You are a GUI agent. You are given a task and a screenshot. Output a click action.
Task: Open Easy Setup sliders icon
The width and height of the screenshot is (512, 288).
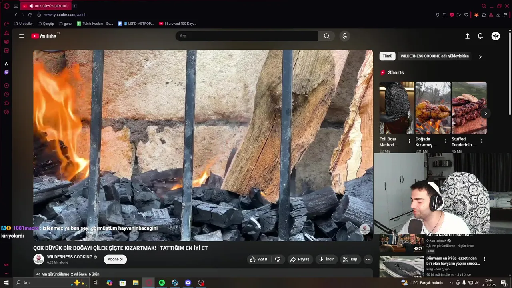(x=506, y=15)
